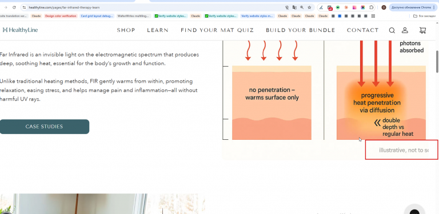Open the CONTACT page

point(362,30)
